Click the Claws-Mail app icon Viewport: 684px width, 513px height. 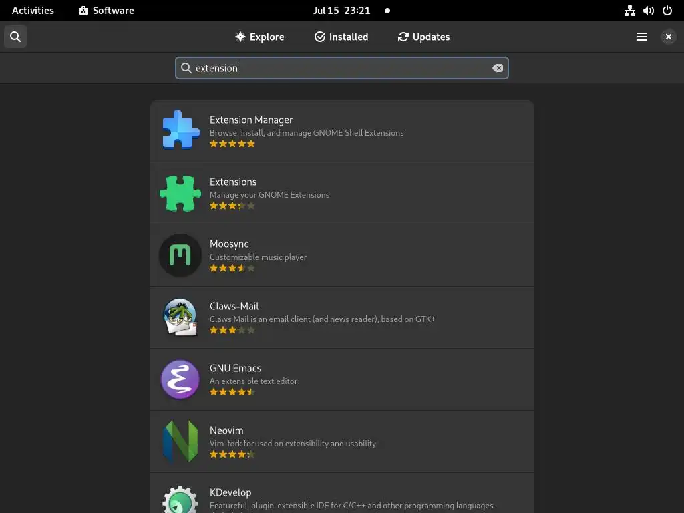point(180,317)
